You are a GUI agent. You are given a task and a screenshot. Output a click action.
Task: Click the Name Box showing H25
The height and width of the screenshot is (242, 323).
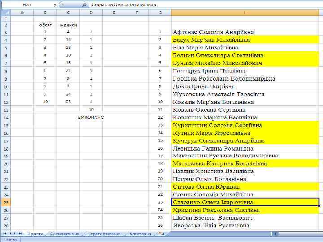[28, 5]
